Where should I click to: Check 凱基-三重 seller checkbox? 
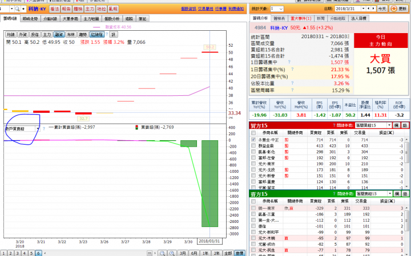tap(253, 214)
